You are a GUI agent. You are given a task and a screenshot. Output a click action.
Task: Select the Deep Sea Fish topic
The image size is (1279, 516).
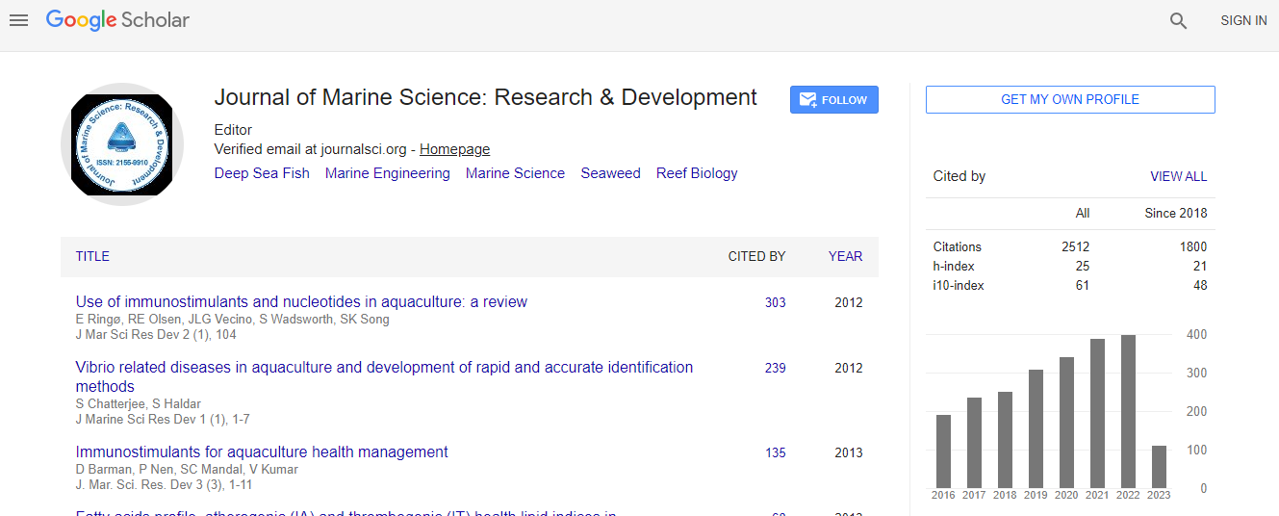click(262, 173)
